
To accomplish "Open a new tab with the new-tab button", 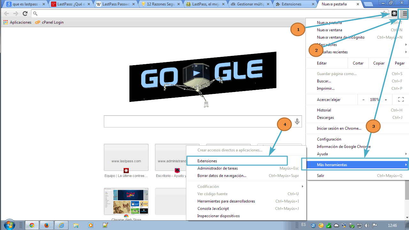I will tap(369, 4).
